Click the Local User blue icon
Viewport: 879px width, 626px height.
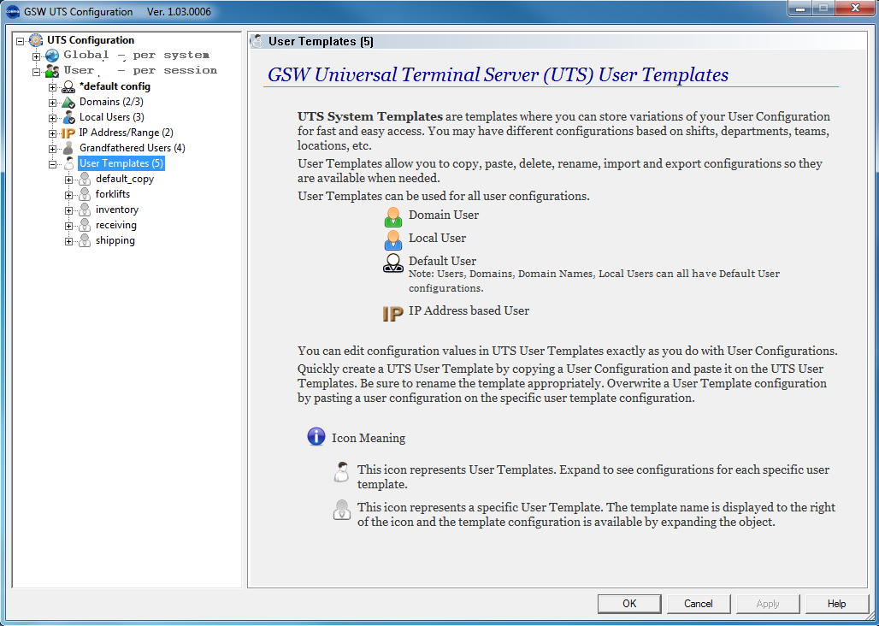click(x=393, y=239)
